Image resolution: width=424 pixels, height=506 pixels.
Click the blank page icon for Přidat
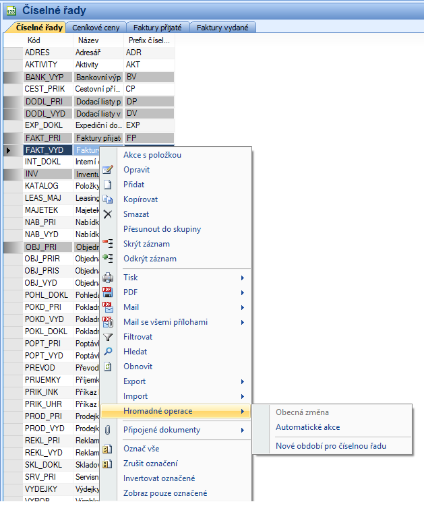pyautogui.click(x=107, y=185)
